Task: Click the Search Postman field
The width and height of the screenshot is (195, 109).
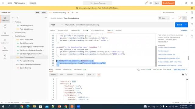Action: point(97,3)
